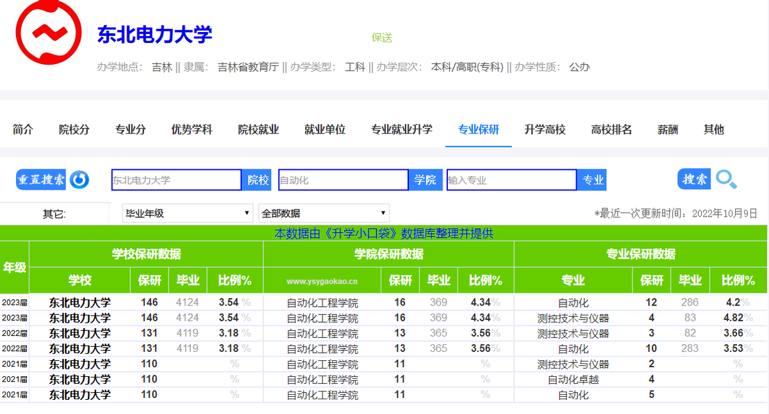Click the 最近一次更新时间 2022年10月9日 text
769x414 pixels.
pos(676,213)
